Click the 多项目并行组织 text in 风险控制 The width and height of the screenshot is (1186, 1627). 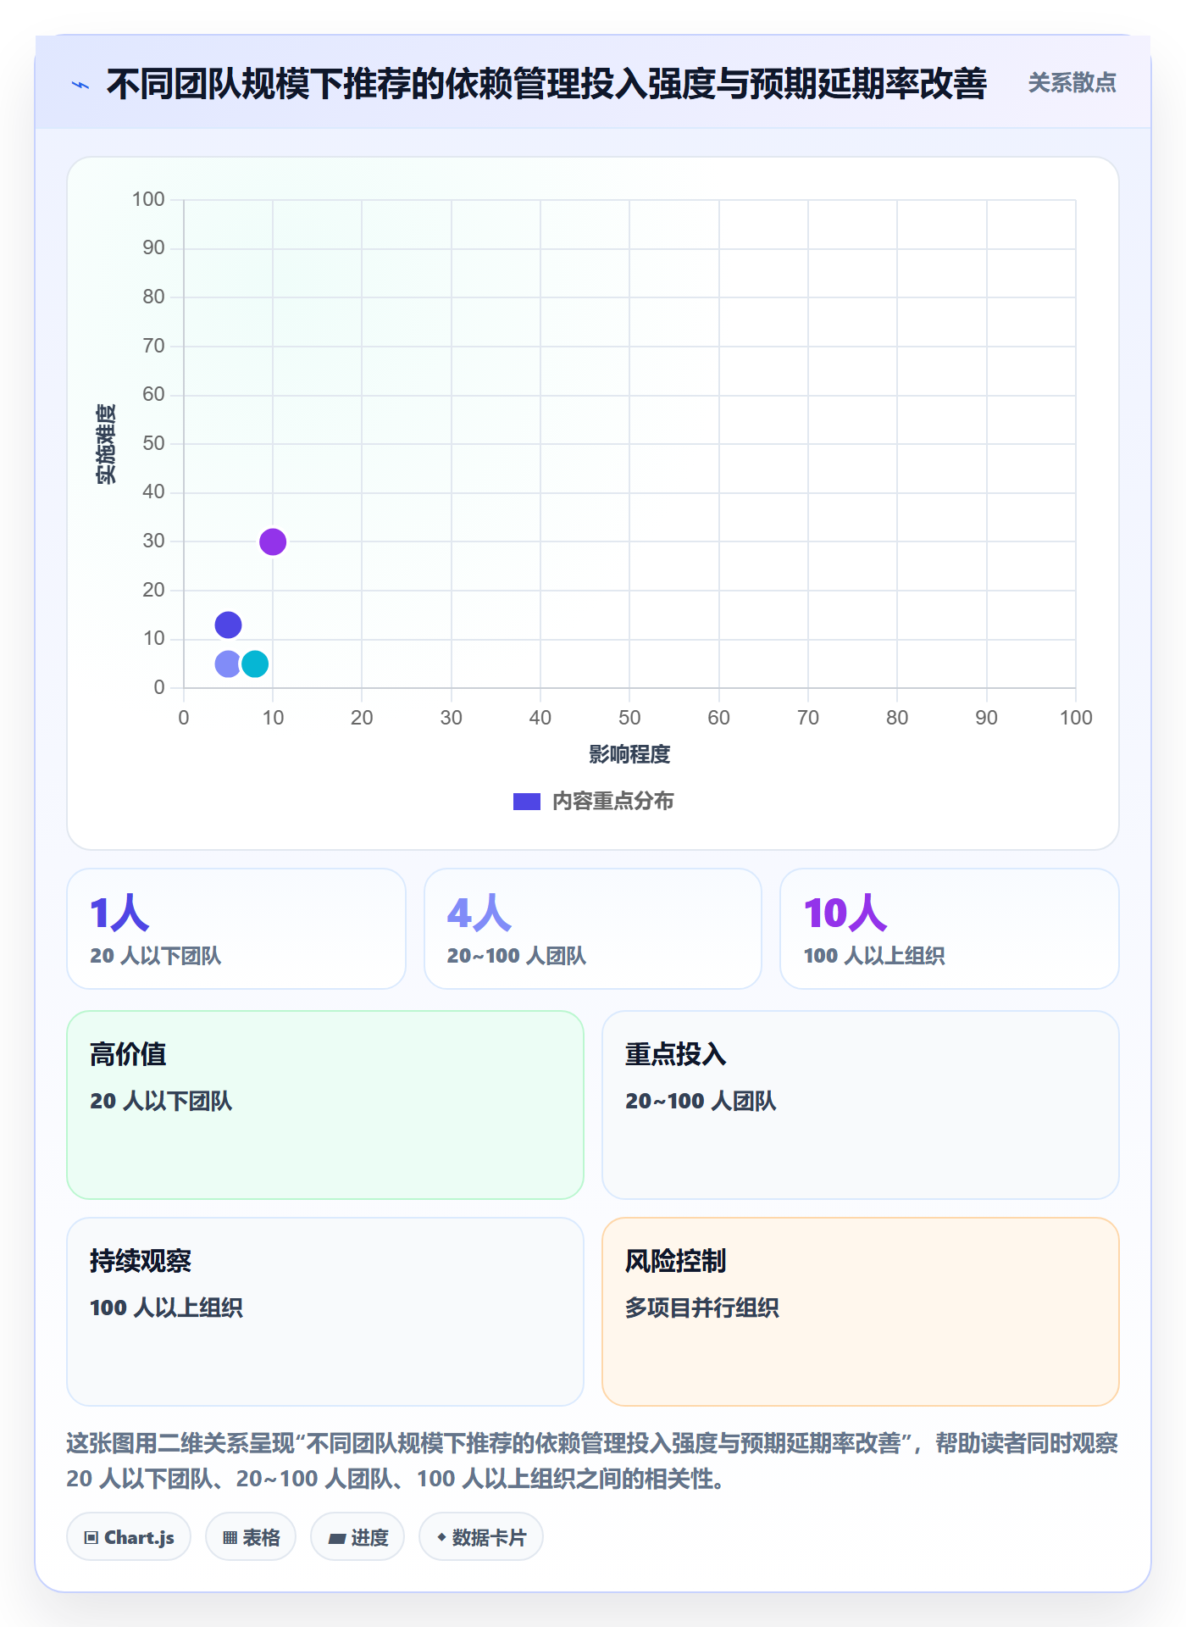[702, 1308]
